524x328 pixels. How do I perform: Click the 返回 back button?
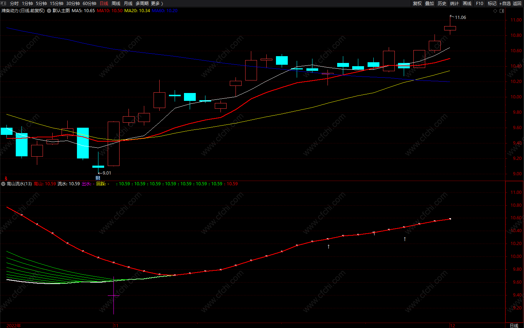(517, 3)
